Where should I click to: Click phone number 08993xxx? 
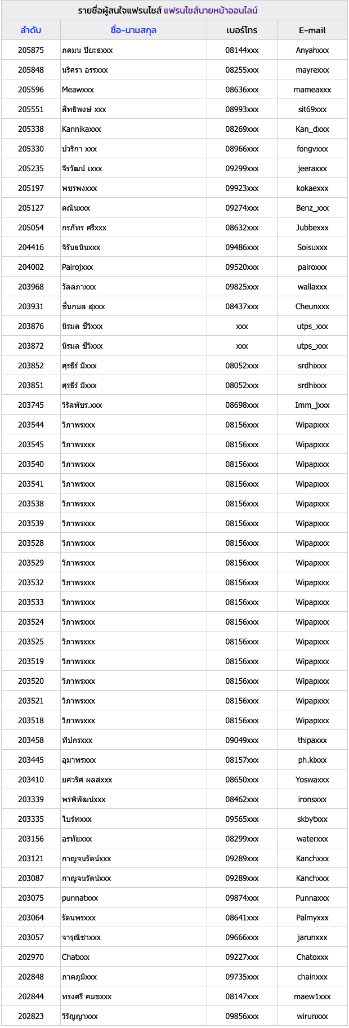(242, 109)
